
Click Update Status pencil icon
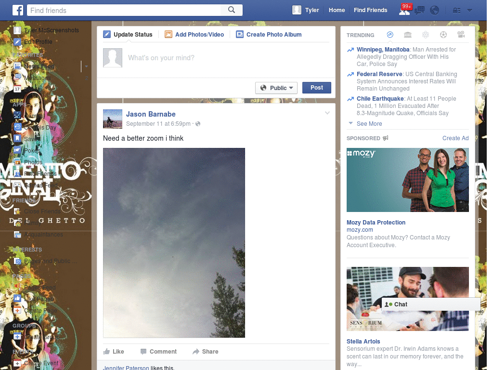coord(107,34)
